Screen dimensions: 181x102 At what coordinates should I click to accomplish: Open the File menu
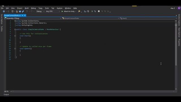[x=2, y=8]
